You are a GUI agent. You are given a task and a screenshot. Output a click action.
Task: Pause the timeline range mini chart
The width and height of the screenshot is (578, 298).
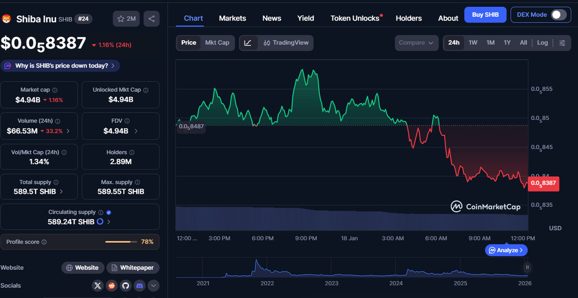[527, 268]
